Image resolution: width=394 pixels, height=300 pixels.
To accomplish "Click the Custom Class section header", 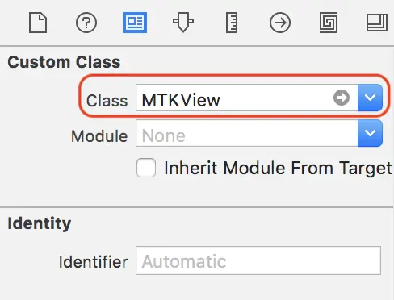I will pyautogui.click(x=64, y=62).
